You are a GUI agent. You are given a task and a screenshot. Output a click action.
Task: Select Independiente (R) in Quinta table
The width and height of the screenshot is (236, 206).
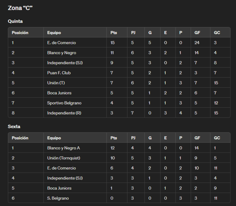click(x=64, y=113)
